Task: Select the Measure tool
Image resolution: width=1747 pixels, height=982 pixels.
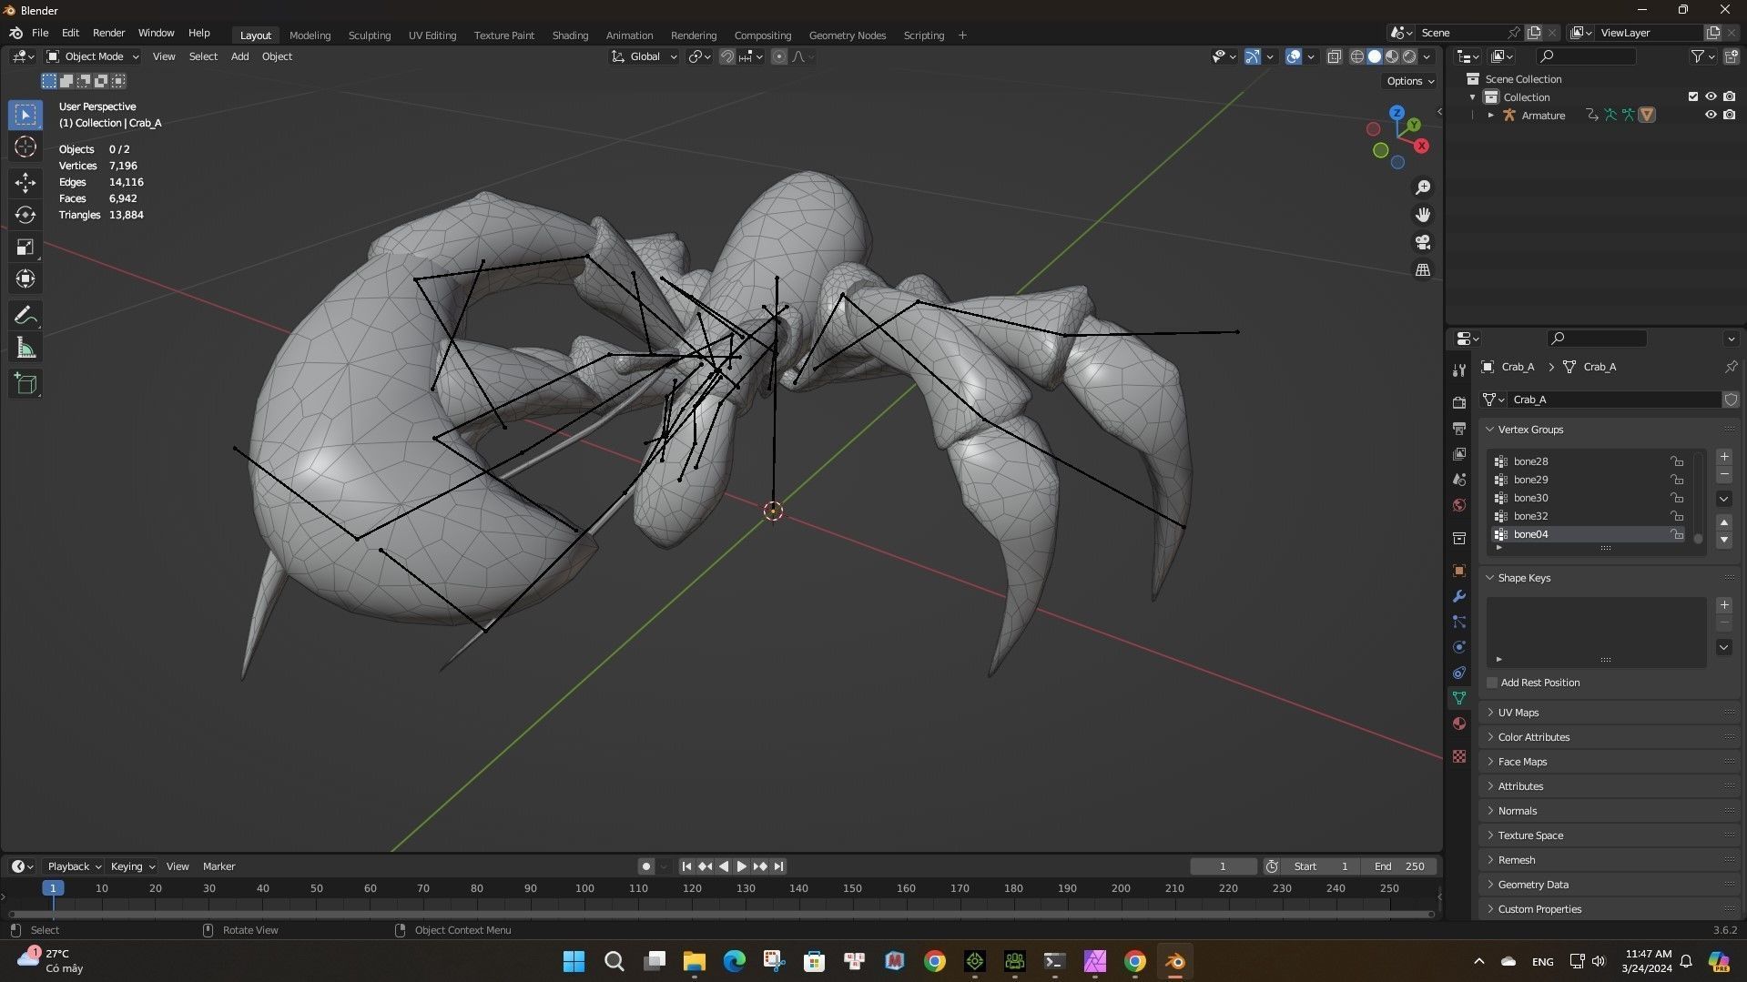Action: click(x=25, y=348)
